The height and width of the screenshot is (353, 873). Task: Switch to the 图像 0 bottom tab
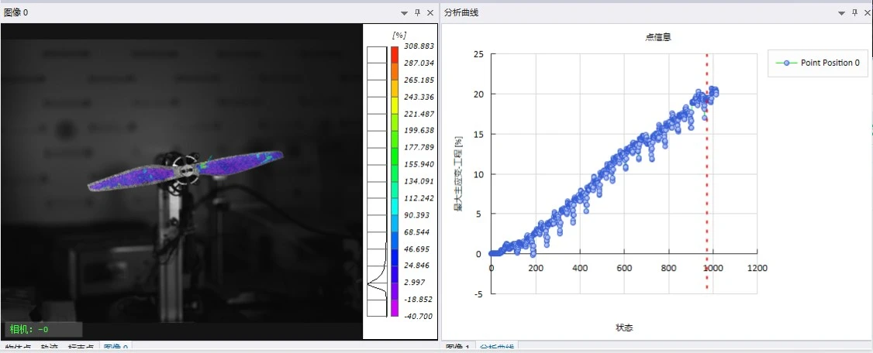116,348
